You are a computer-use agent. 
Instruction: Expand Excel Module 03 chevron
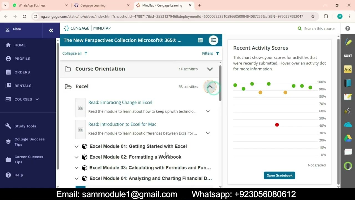(x=77, y=168)
